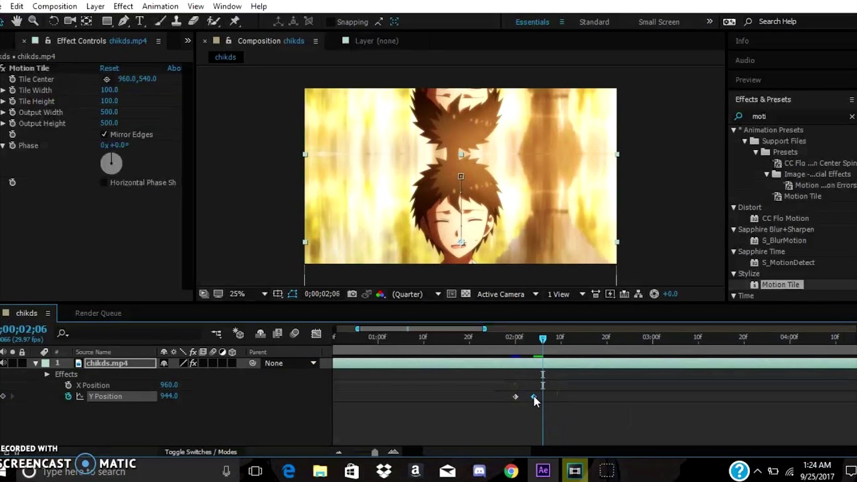Image resolution: width=857 pixels, height=482 pixels.
Task: Click the Draft 3D timeline icon
Action: 238,333
